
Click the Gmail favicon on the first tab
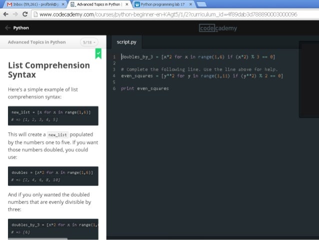pos(9,5)
